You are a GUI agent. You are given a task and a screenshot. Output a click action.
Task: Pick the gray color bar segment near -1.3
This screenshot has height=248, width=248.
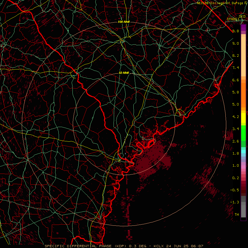click(x=243, y=204)
